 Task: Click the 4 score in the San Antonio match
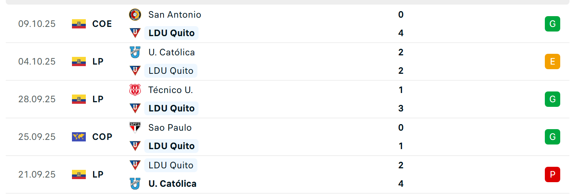click(x=401, y=33)
